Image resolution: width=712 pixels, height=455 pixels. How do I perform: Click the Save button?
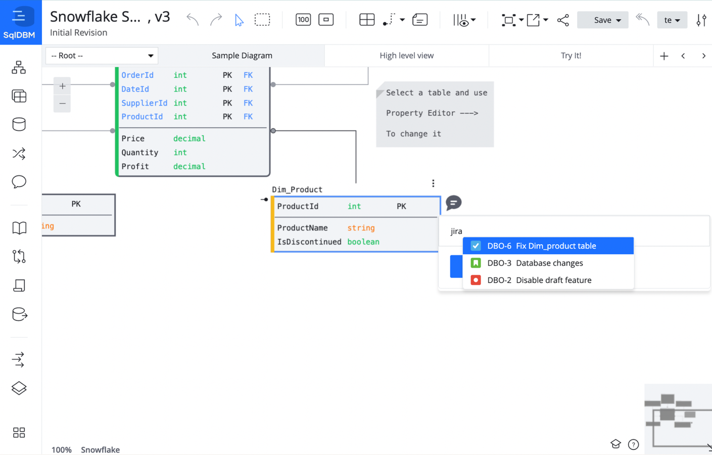pyautogui.click(x=603, y=20)
